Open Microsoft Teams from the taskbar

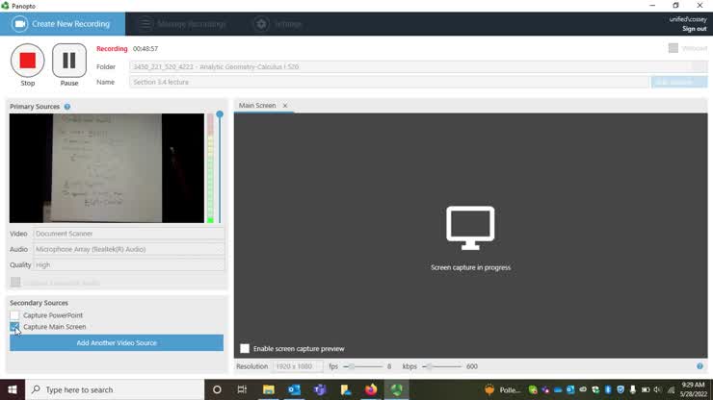coord(320,389)
